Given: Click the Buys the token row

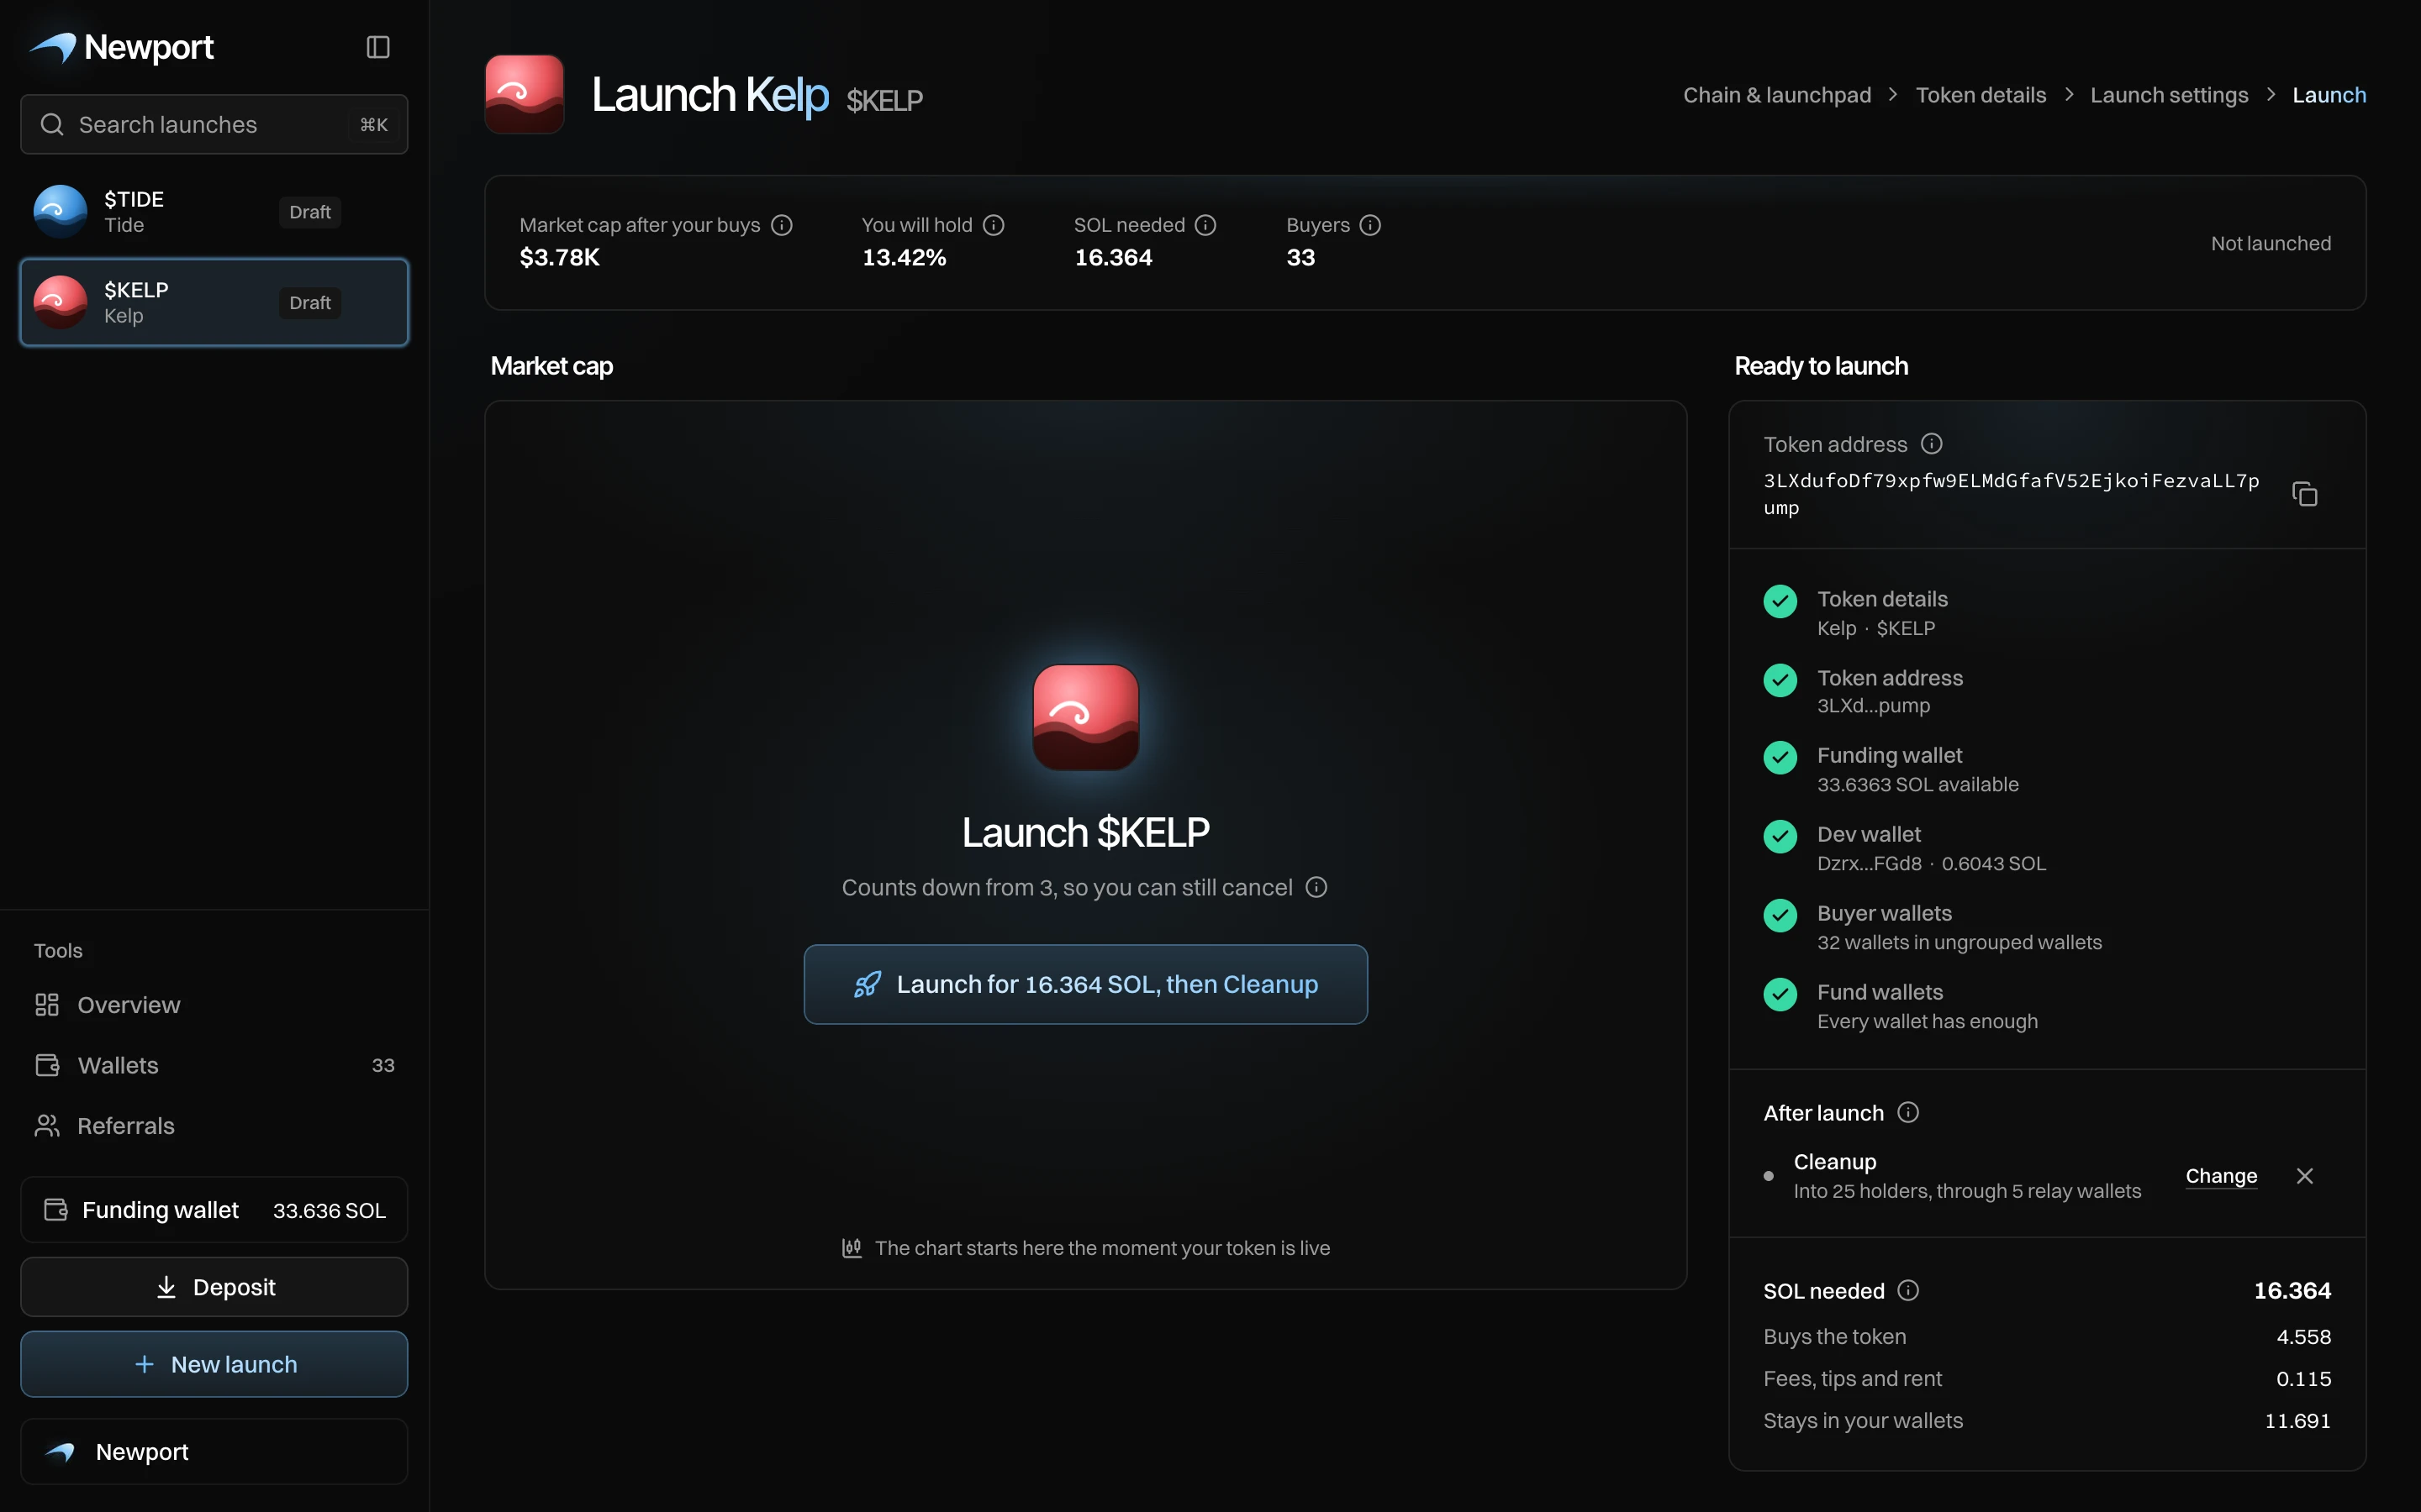Looking at the screenshot, I should [x=2047, y=1337].
